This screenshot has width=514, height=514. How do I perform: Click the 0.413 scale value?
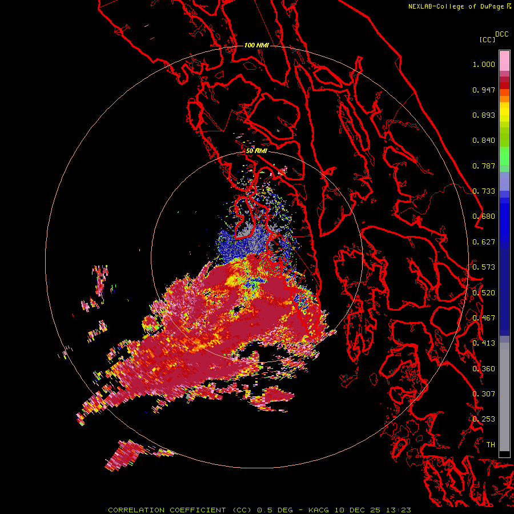484,343
